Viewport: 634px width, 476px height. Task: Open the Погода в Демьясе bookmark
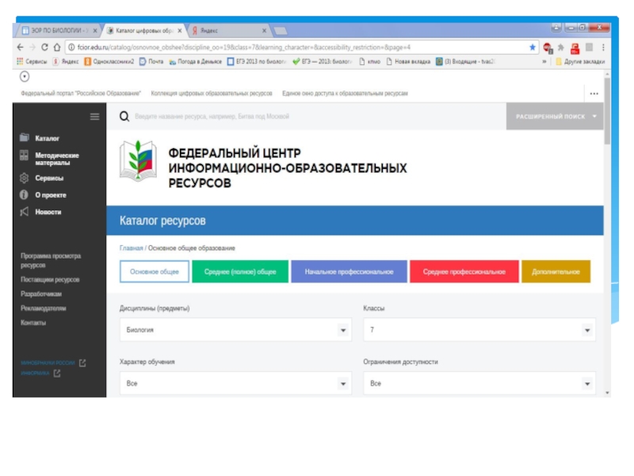click(x=195, y=62)
